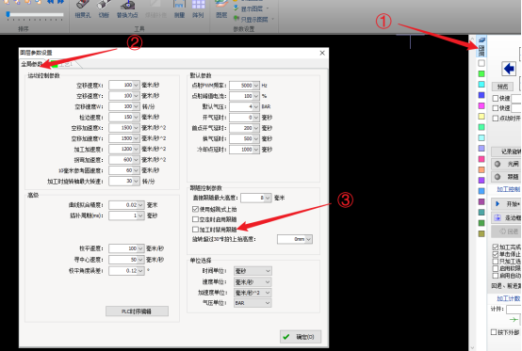Viewport: 522px width, 351px height.
Task: Expand the 默认气压 dropdown
Action: (x=256, y=106)
